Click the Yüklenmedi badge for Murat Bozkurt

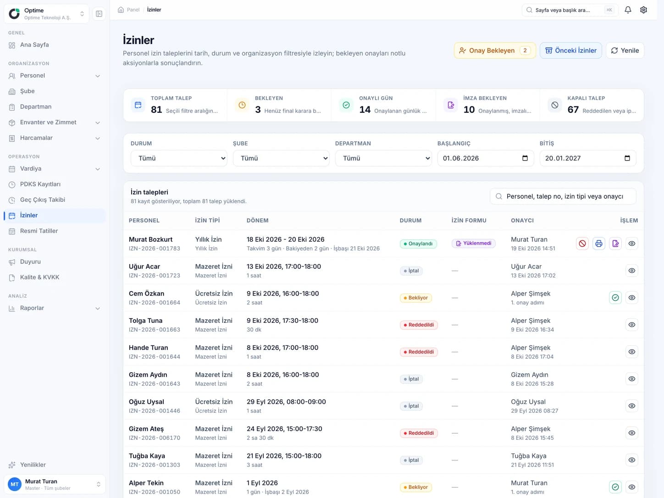[x=474, y=243]
